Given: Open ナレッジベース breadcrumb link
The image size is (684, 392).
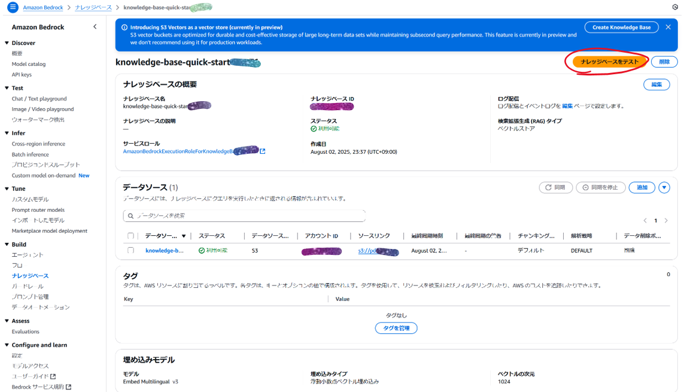Looking at the screenshot, I should pyautogui.click(x=93, y=7).
